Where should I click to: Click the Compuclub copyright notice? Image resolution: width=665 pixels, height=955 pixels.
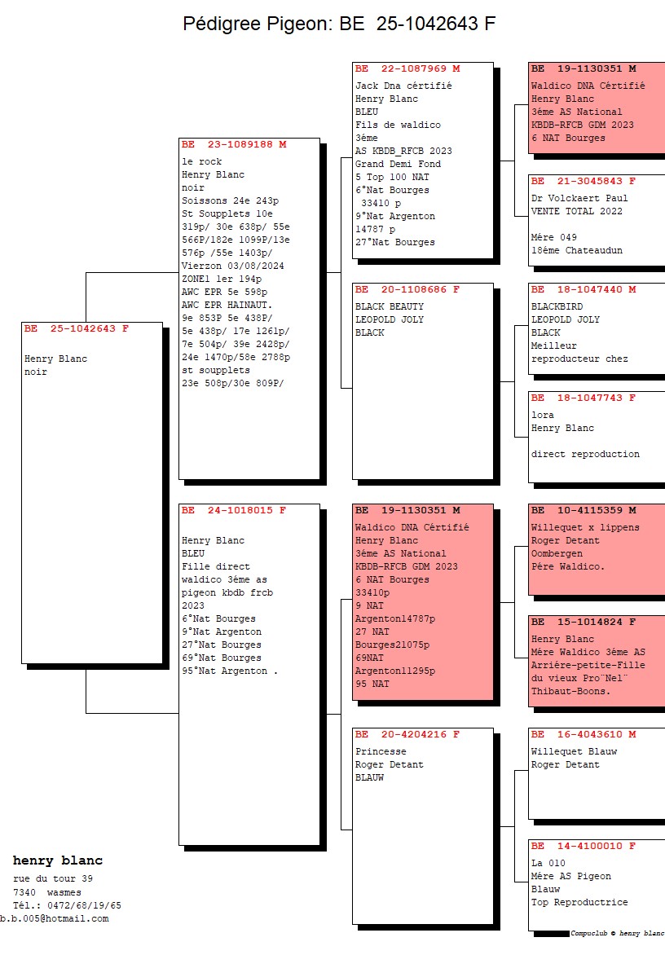[617, 934]
